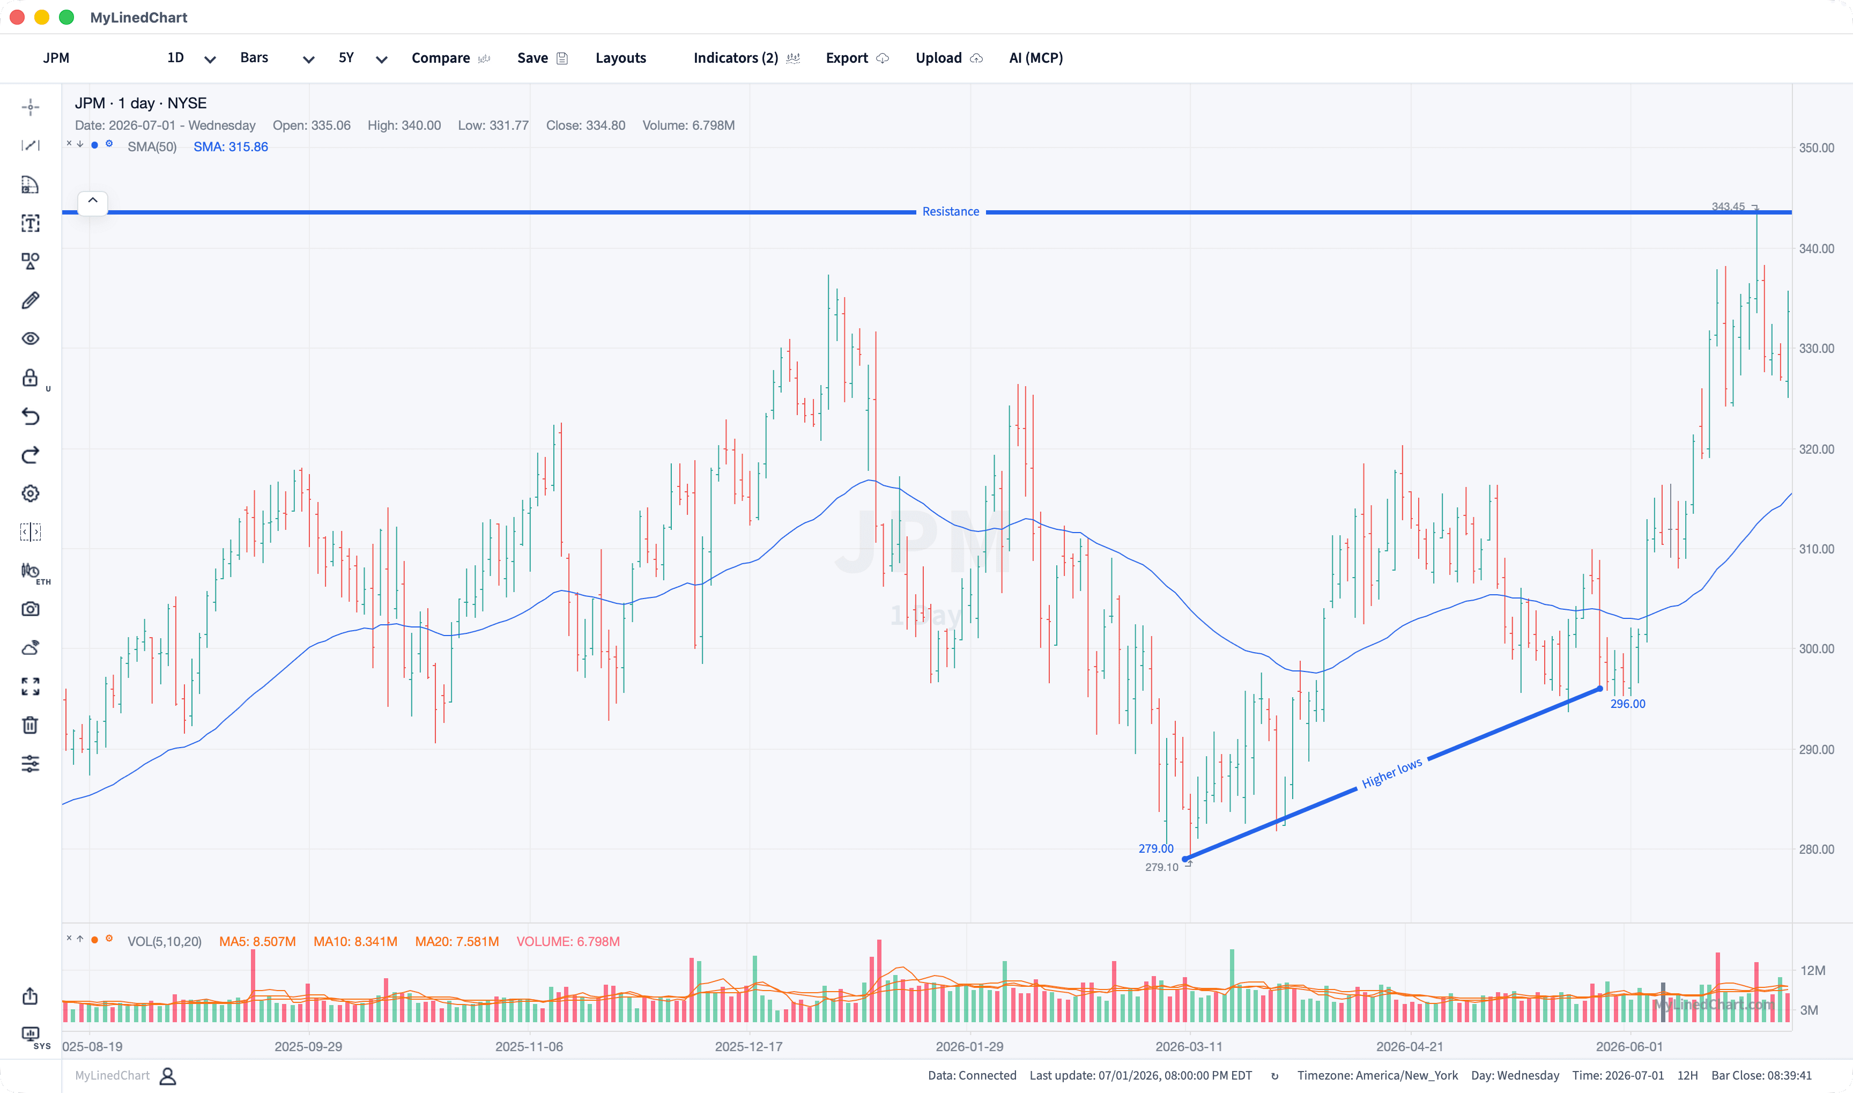Click the Upload button
Viewport: 1853px width, 1093px height.
[x=949, y=58]
